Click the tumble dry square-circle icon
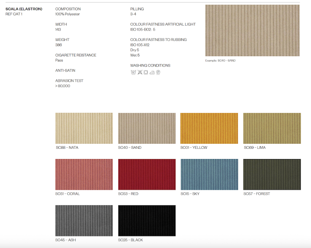 pos(146,72)
